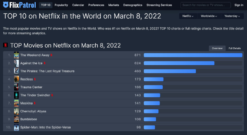Screen dimensions: 247x135
Task: Click the Netflix original badge next to The Tinder Swindler
Action: click(x=52, y=95)
